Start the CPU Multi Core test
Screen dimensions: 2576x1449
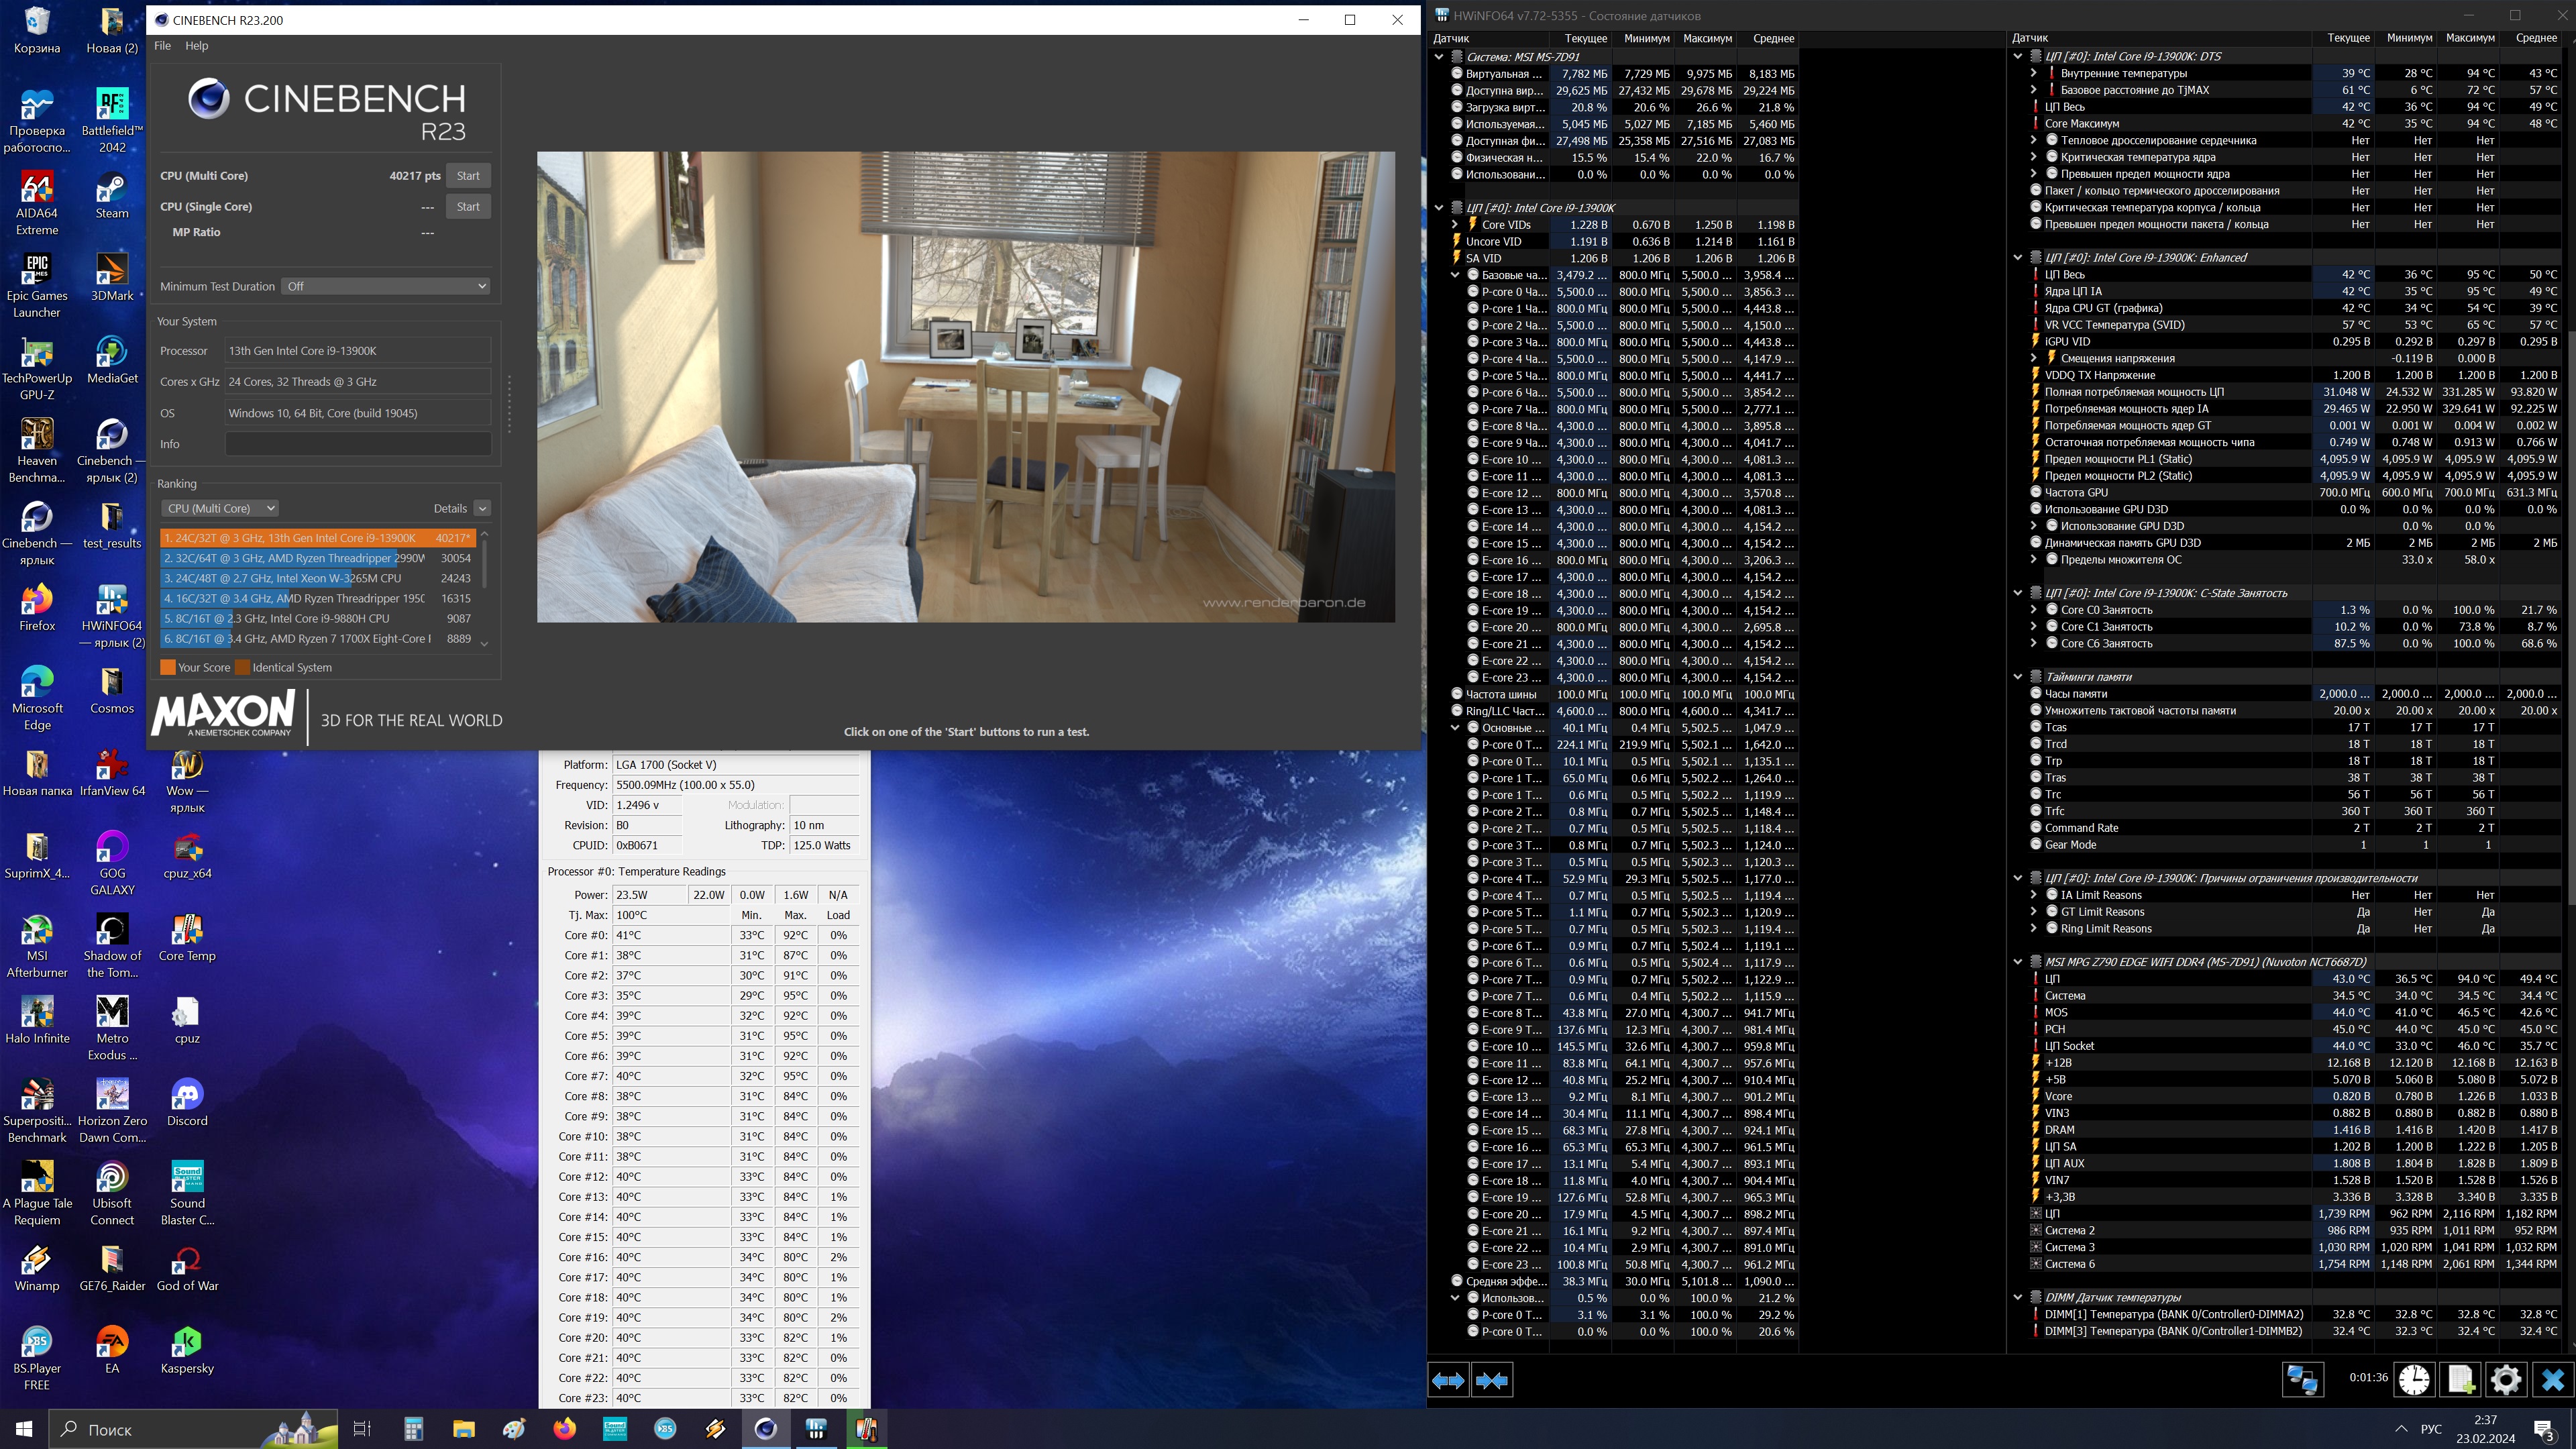(x=468, y=176)
